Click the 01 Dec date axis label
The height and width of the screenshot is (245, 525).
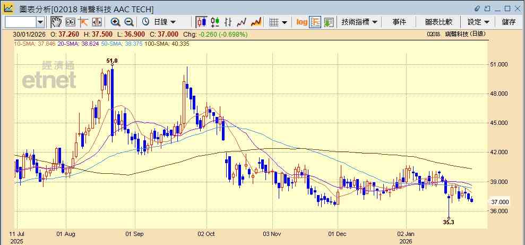coord(338,234)
